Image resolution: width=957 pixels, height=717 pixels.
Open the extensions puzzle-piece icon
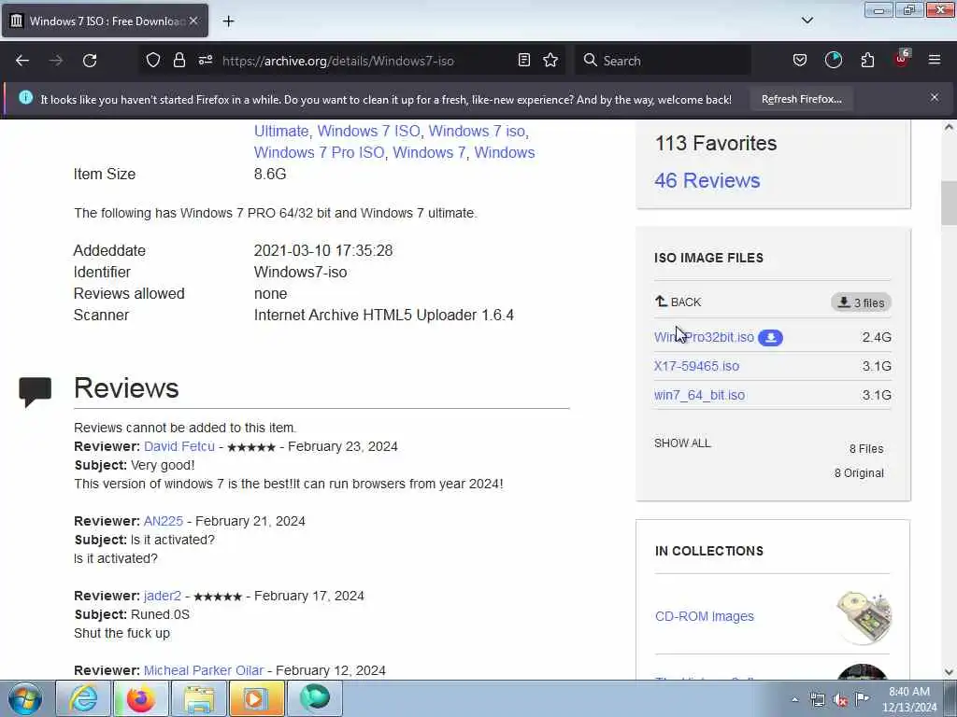tap(867, 60)
